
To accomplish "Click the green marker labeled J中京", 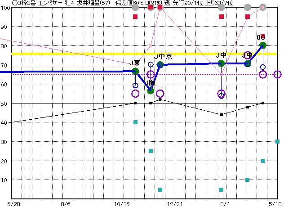I will [x=160, y=64].
